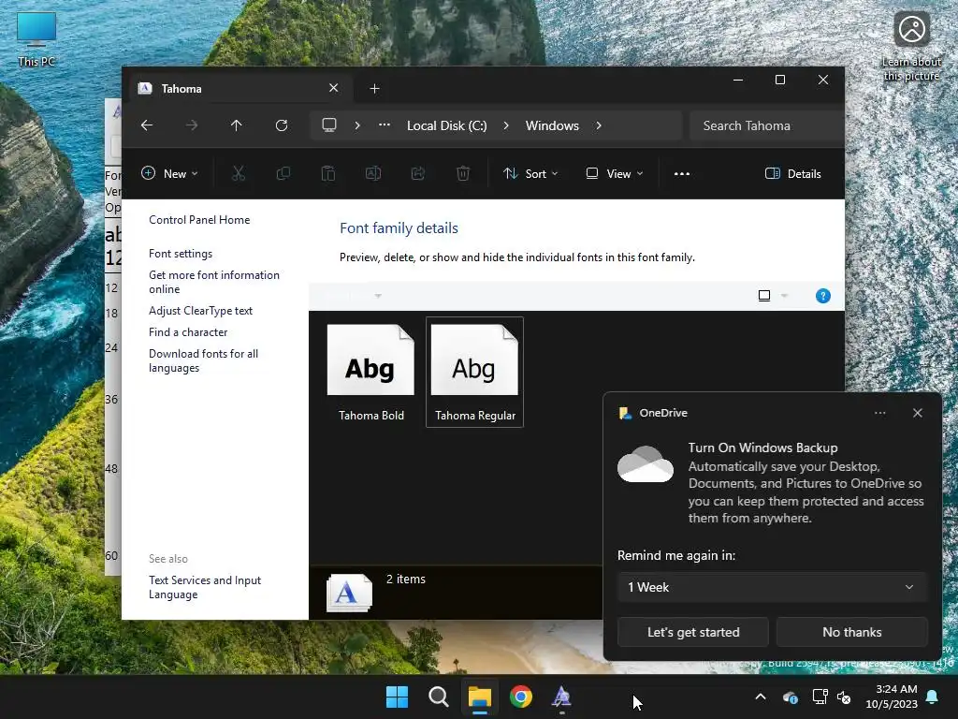Close the Tahoma tab
This screenshot has height=719, width=958.
click(334, 88)
